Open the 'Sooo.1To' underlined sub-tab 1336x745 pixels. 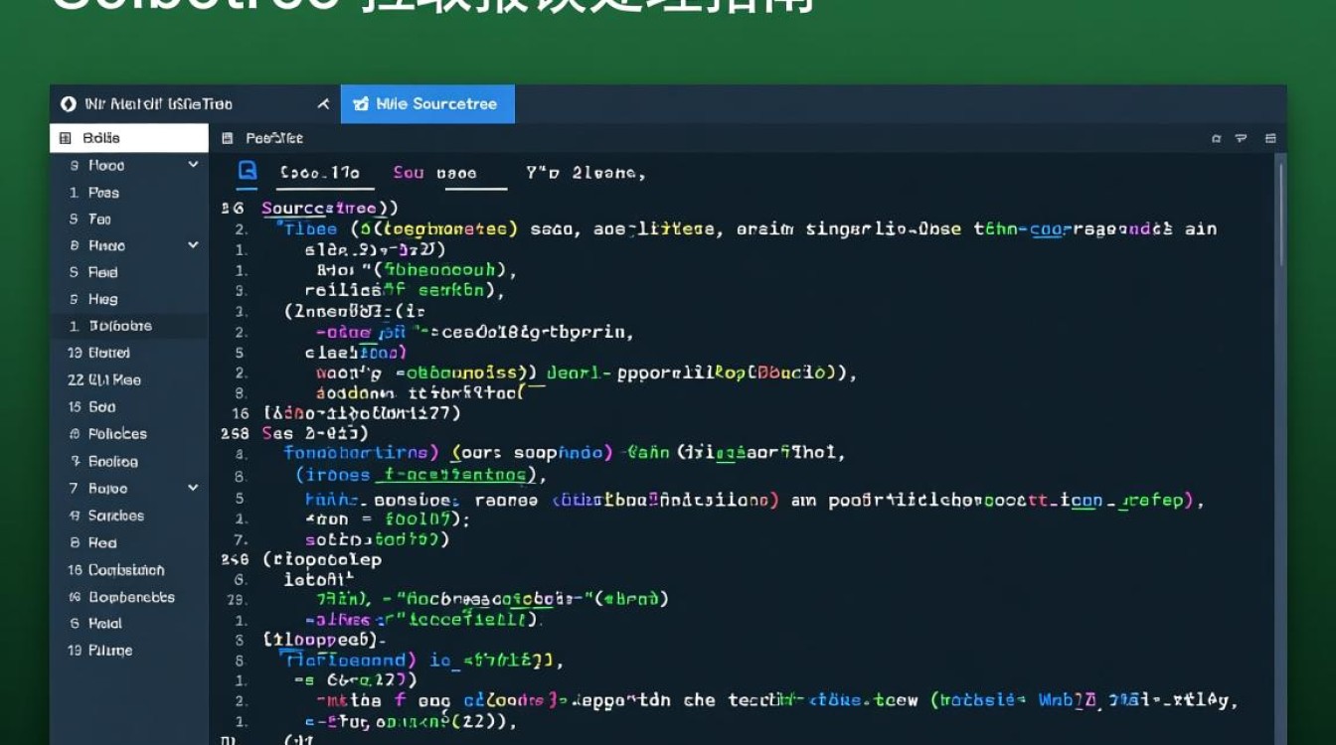point(319,173)
